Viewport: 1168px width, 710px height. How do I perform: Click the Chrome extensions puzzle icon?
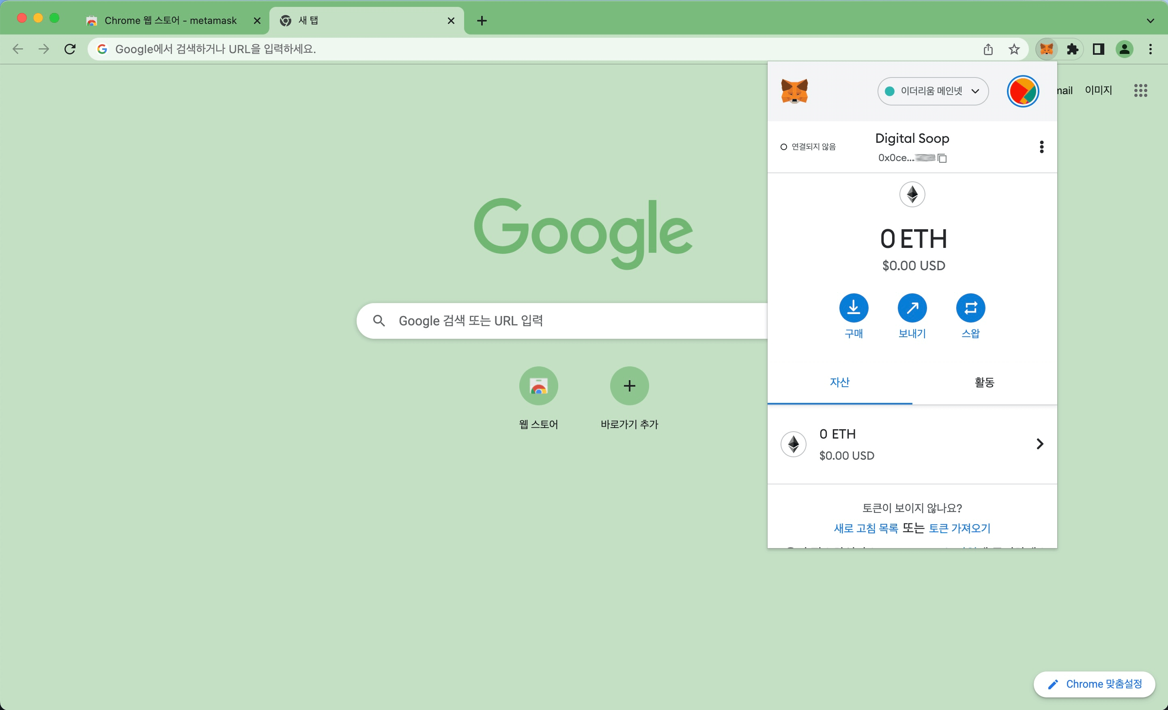(1072, 48)
